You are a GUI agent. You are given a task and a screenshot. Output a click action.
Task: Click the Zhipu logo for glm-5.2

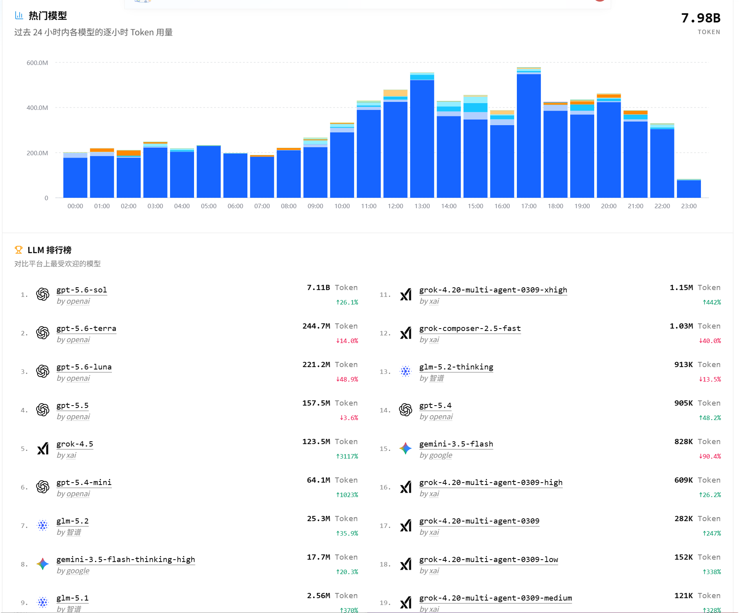43,526
